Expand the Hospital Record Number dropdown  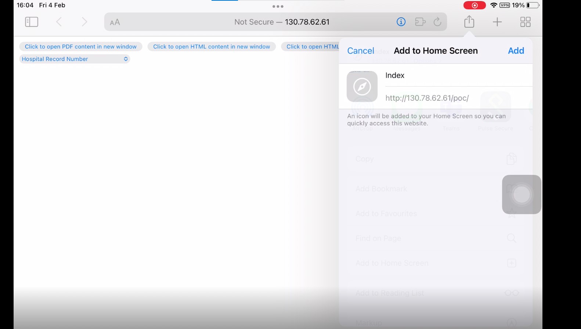click(75, 59)
